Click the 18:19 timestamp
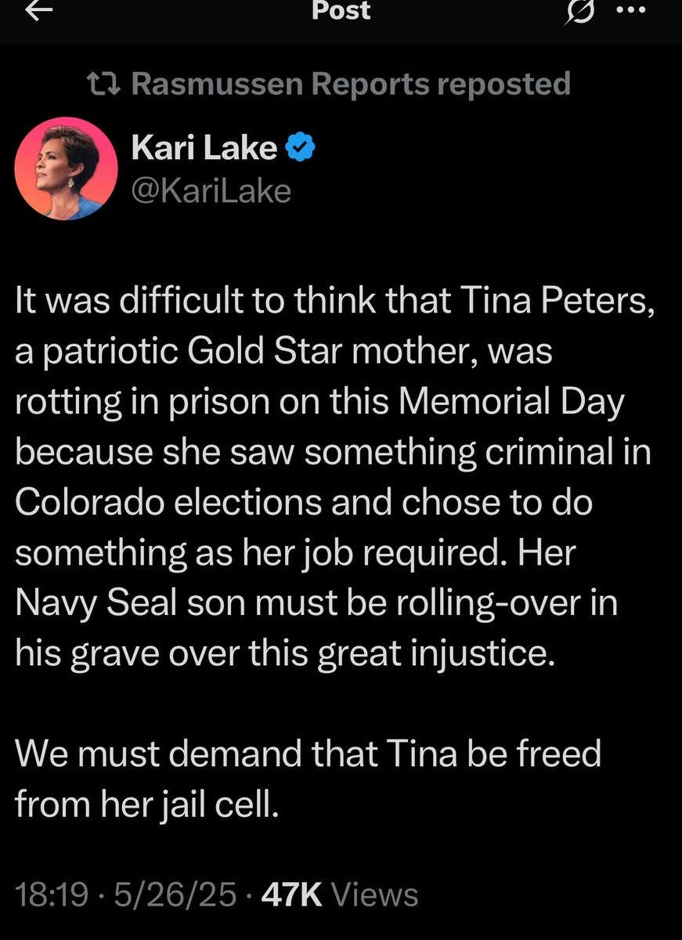 point(51,894)
